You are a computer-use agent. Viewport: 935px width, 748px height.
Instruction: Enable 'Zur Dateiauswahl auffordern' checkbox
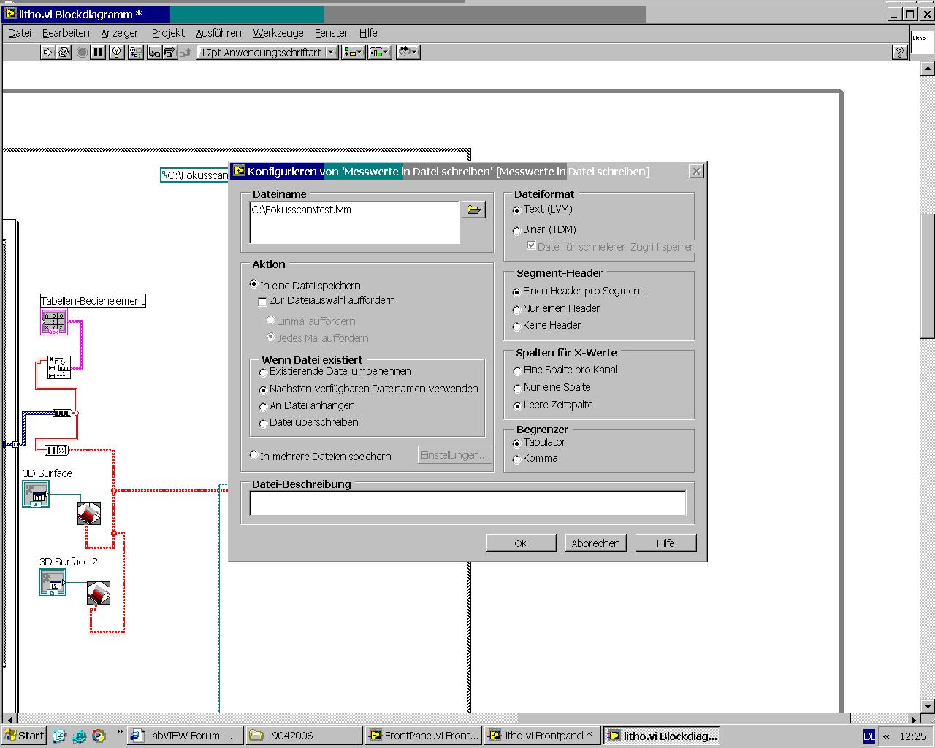pyautogui.click(x=327, y=301)
